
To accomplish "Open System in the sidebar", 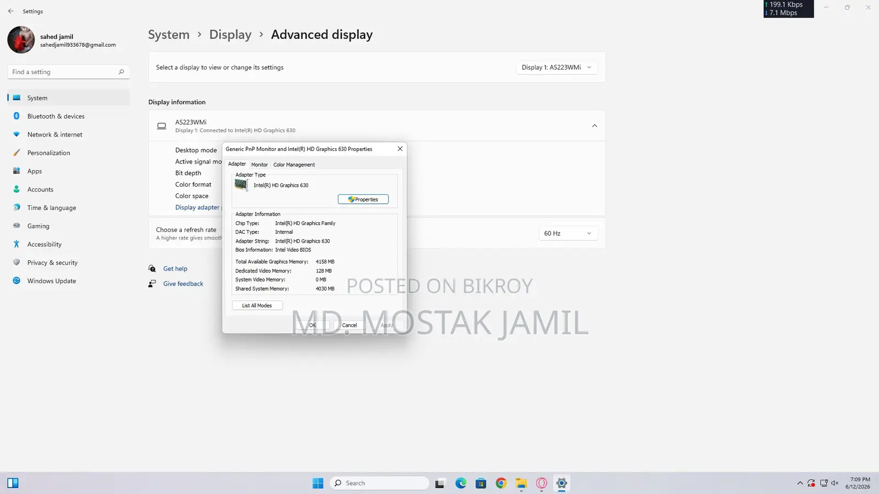I will (69, 98).
